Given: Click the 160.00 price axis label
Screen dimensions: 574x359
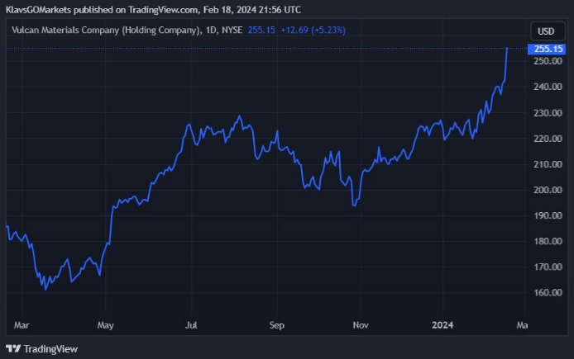Looking at the screenshot, I should 548,292.
